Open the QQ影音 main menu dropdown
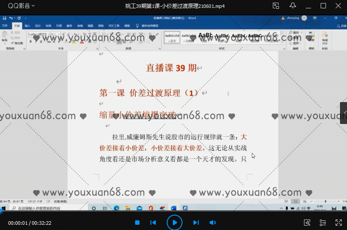Screen dimensions: 347x230 tap(21, 6)
